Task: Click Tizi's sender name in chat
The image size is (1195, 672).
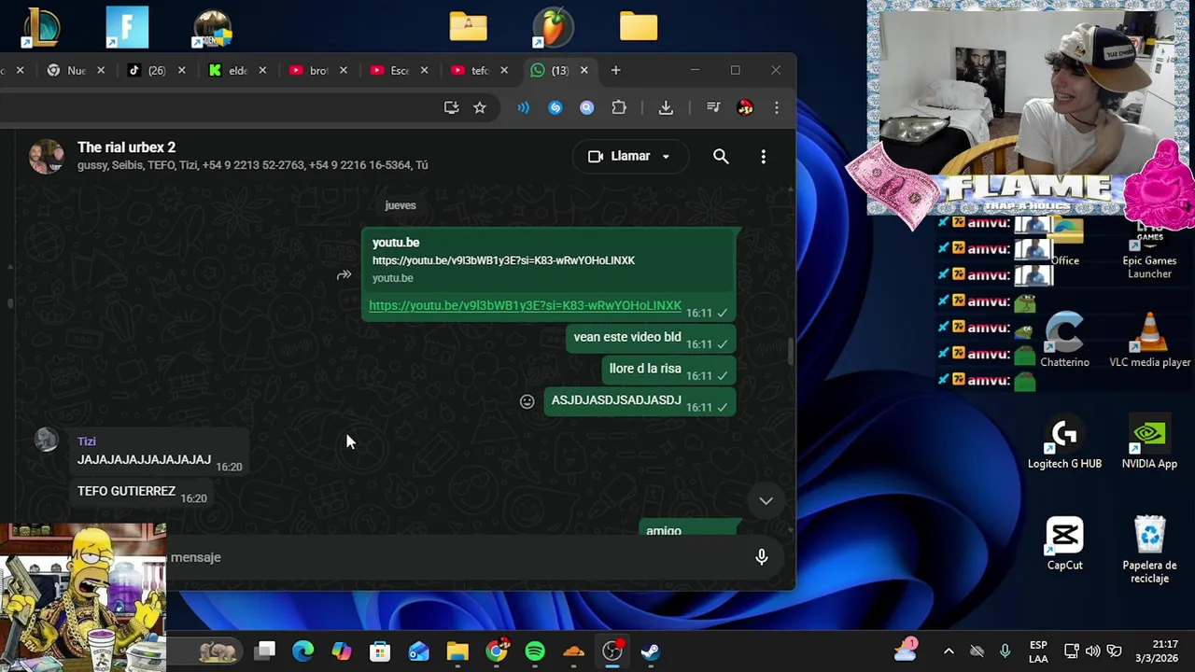Action: tap(87, 441)
